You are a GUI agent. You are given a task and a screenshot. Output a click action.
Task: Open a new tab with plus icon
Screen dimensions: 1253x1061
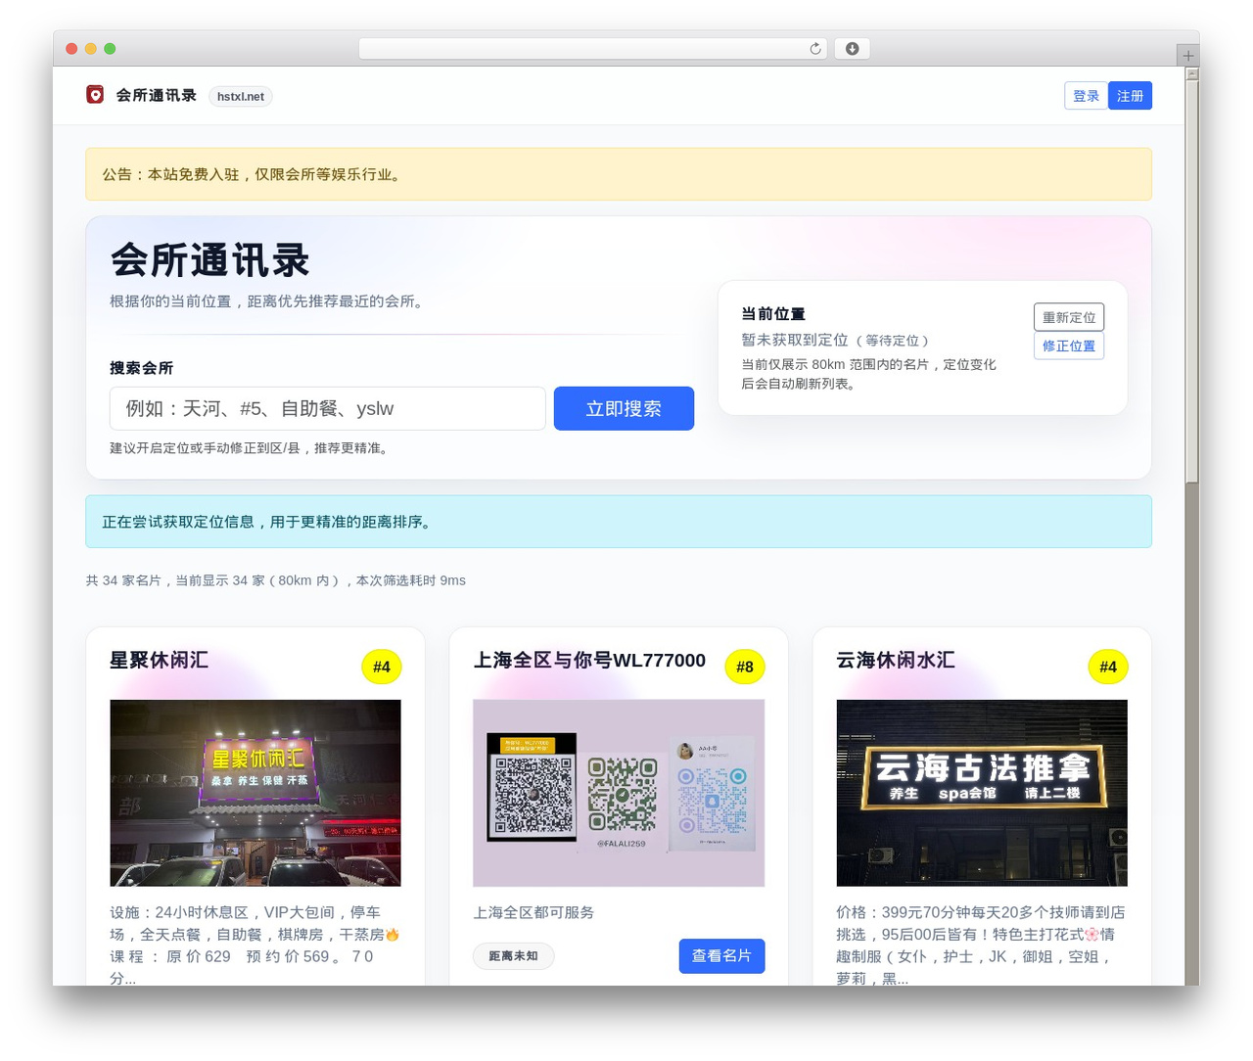coord(1187,56)
